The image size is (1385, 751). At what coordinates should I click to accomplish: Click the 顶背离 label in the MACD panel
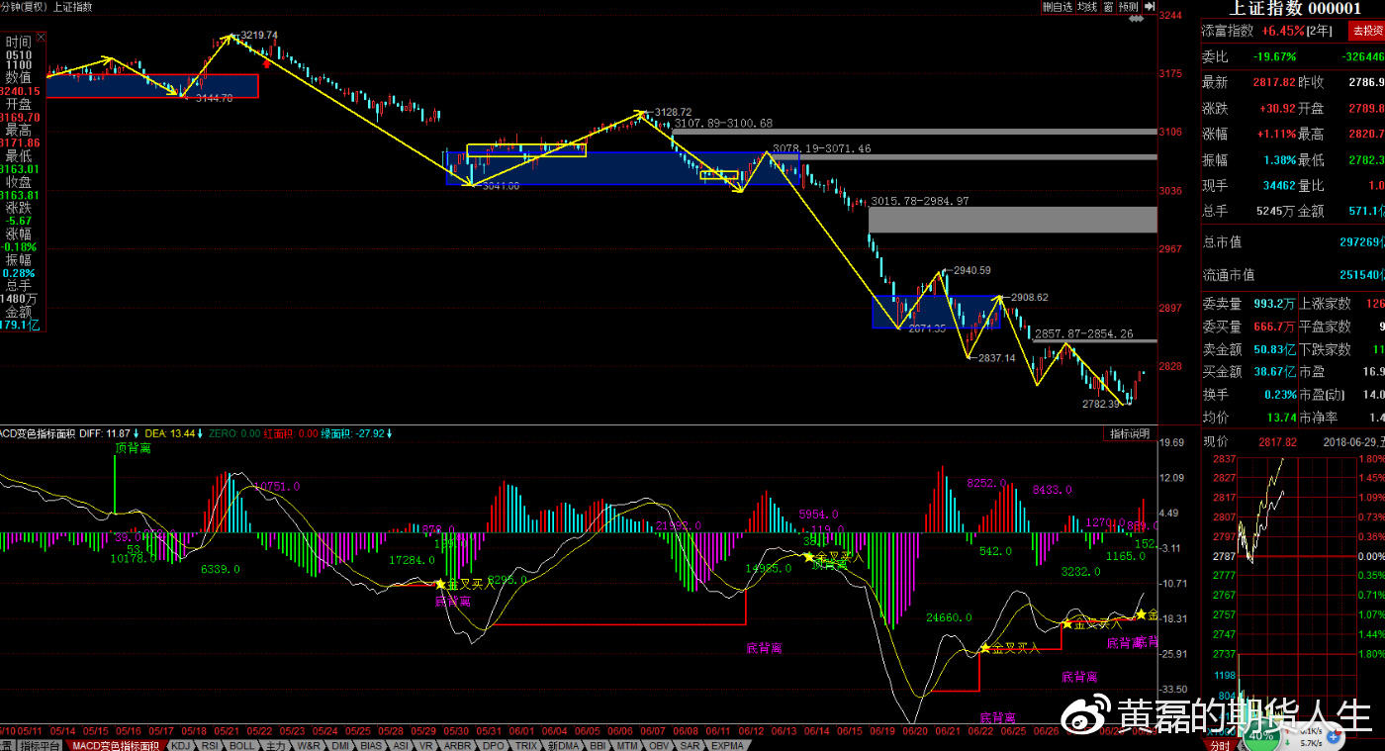(135, 447)
